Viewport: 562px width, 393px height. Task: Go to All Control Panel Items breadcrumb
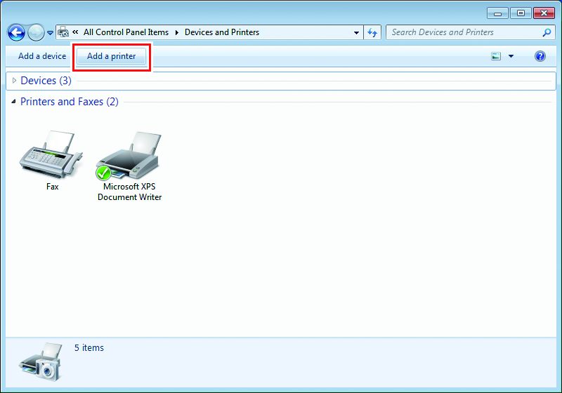click(x=126, y=32)
